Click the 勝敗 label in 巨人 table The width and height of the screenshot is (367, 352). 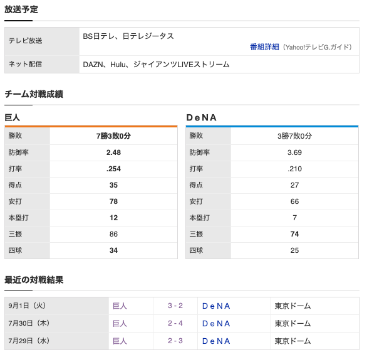click(15, 136)
